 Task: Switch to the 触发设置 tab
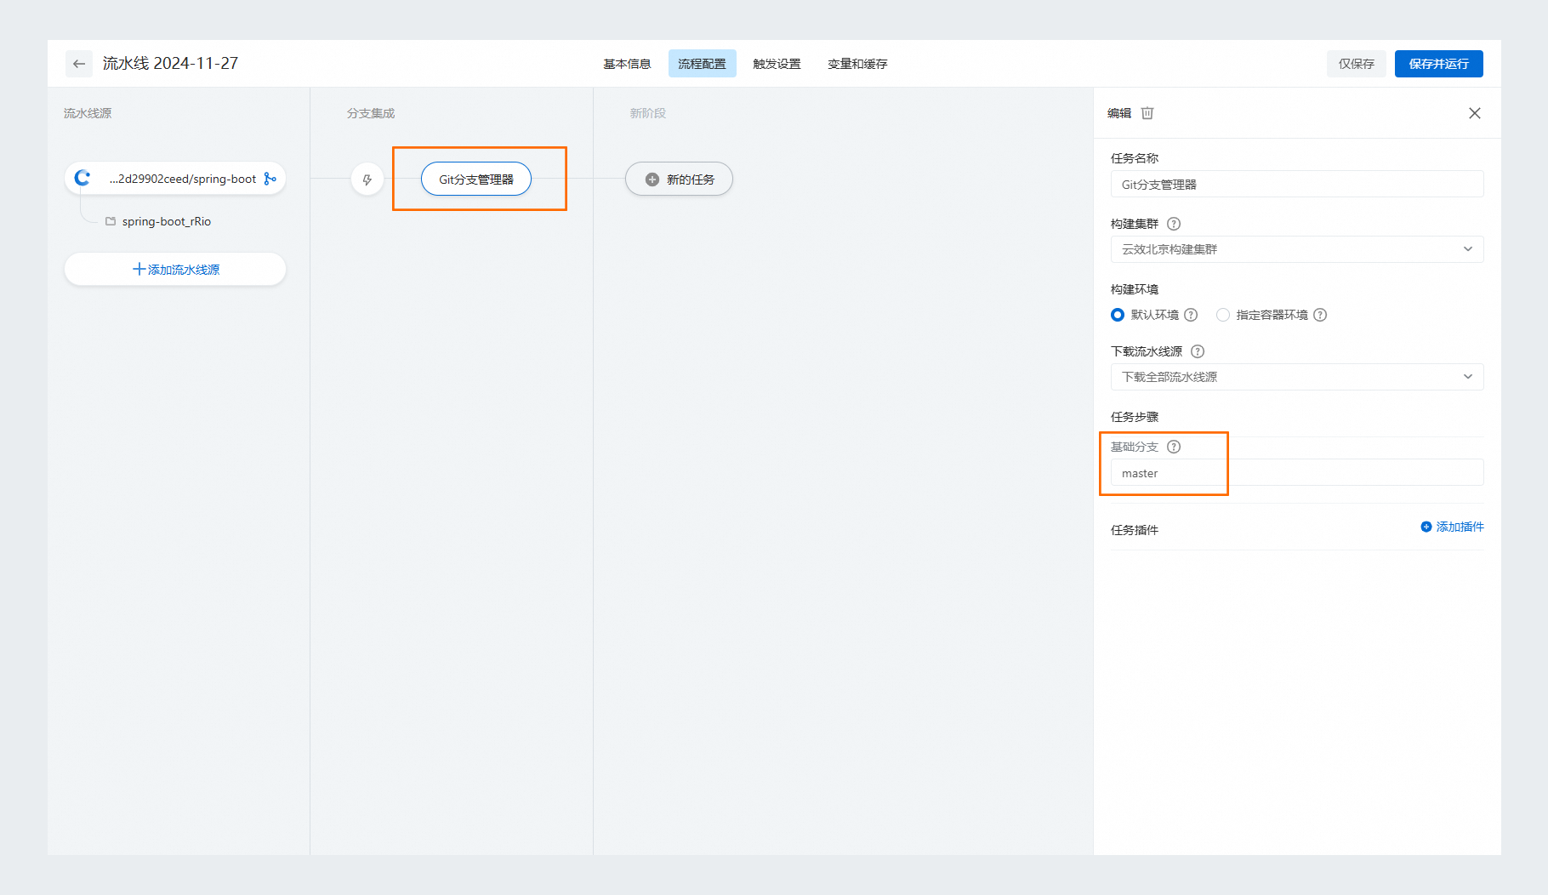click(777, 64)
